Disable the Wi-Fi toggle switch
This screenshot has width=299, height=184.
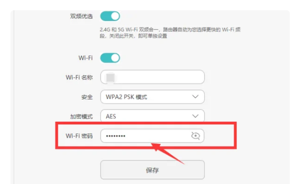[x=110, y=58]
